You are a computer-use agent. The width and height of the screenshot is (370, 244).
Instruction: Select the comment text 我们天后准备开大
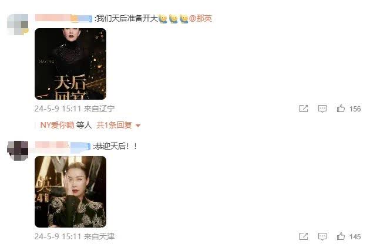[x=127, y=18]
